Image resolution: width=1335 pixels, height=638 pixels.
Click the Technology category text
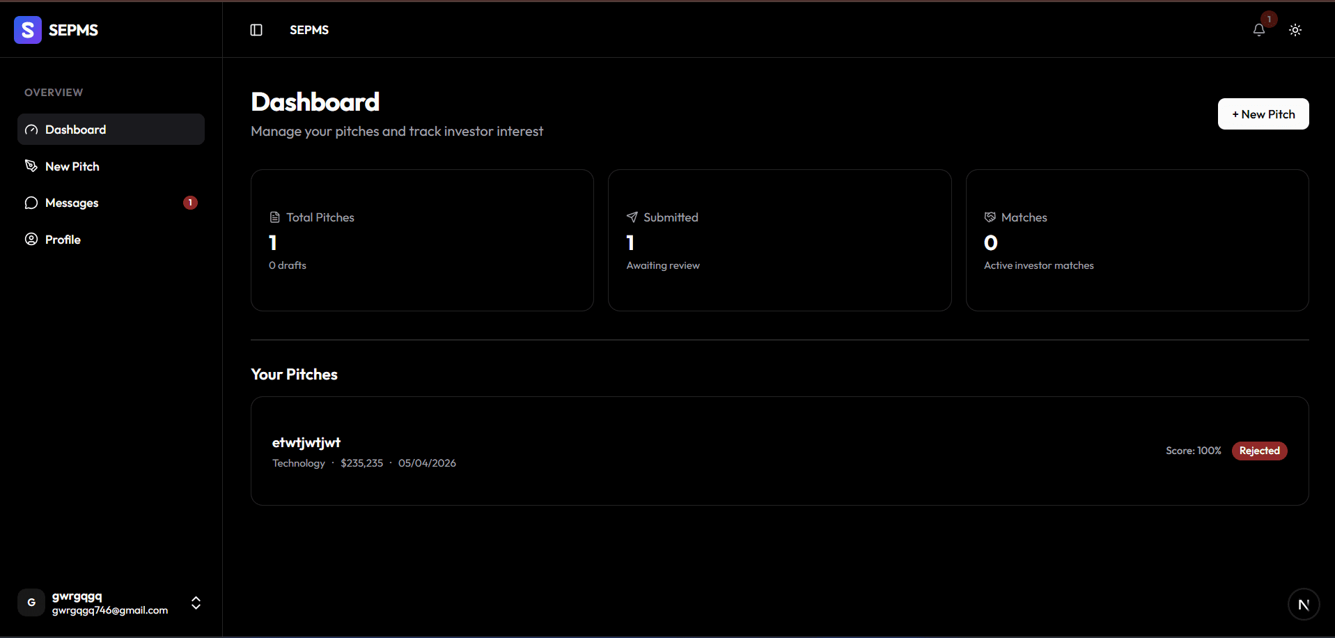point(299,463)
